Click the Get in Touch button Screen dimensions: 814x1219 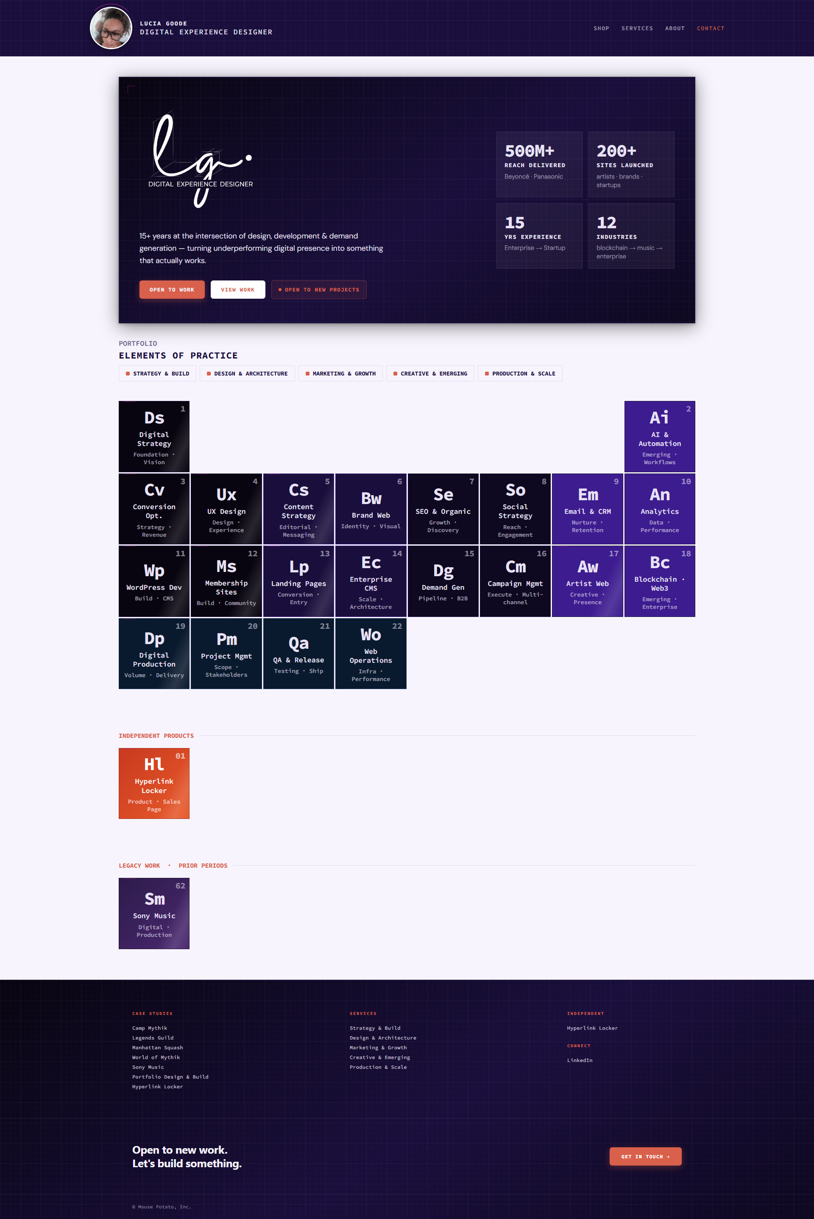(x=645, y=1156)
